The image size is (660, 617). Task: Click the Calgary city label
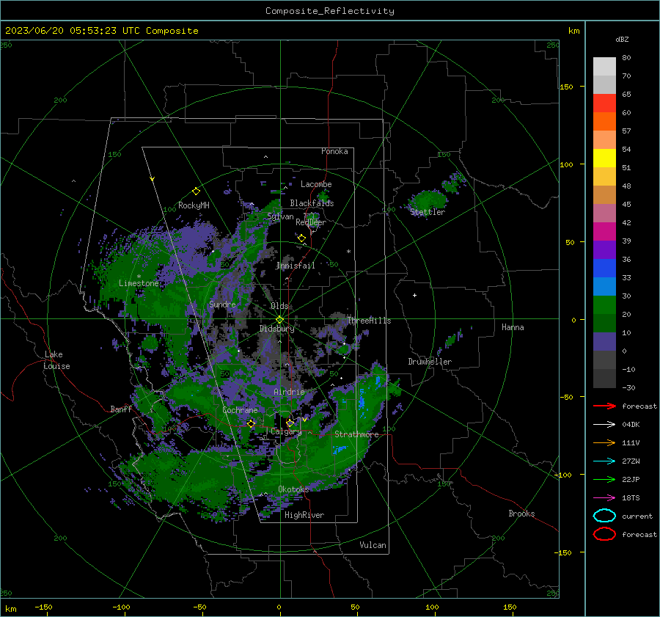pyautogui.click(x=286, y=431)
